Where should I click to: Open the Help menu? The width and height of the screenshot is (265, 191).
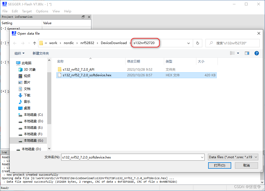click(68, 11)
